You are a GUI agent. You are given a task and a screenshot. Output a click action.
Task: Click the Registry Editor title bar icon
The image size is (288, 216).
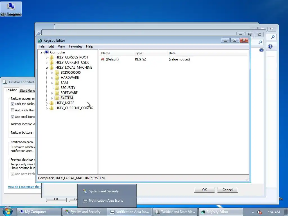click(40, 40)
